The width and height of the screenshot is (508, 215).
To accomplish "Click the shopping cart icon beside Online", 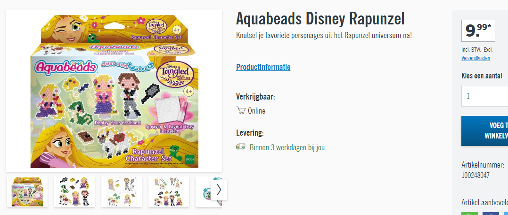I will point(241,111).
